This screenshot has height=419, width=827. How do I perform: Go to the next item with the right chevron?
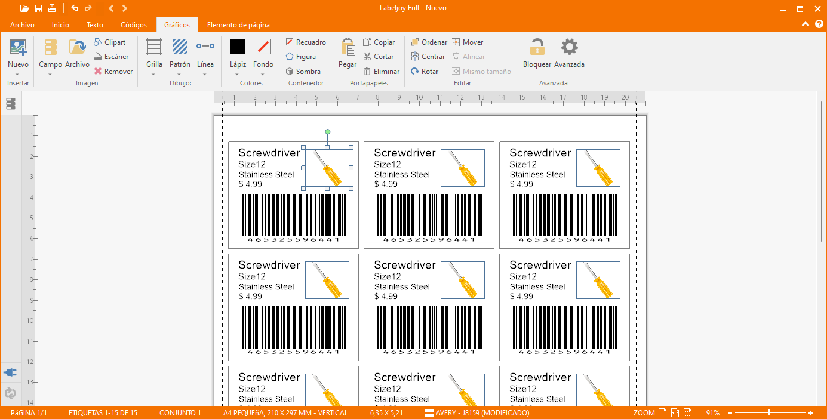(x=124, y=8)
